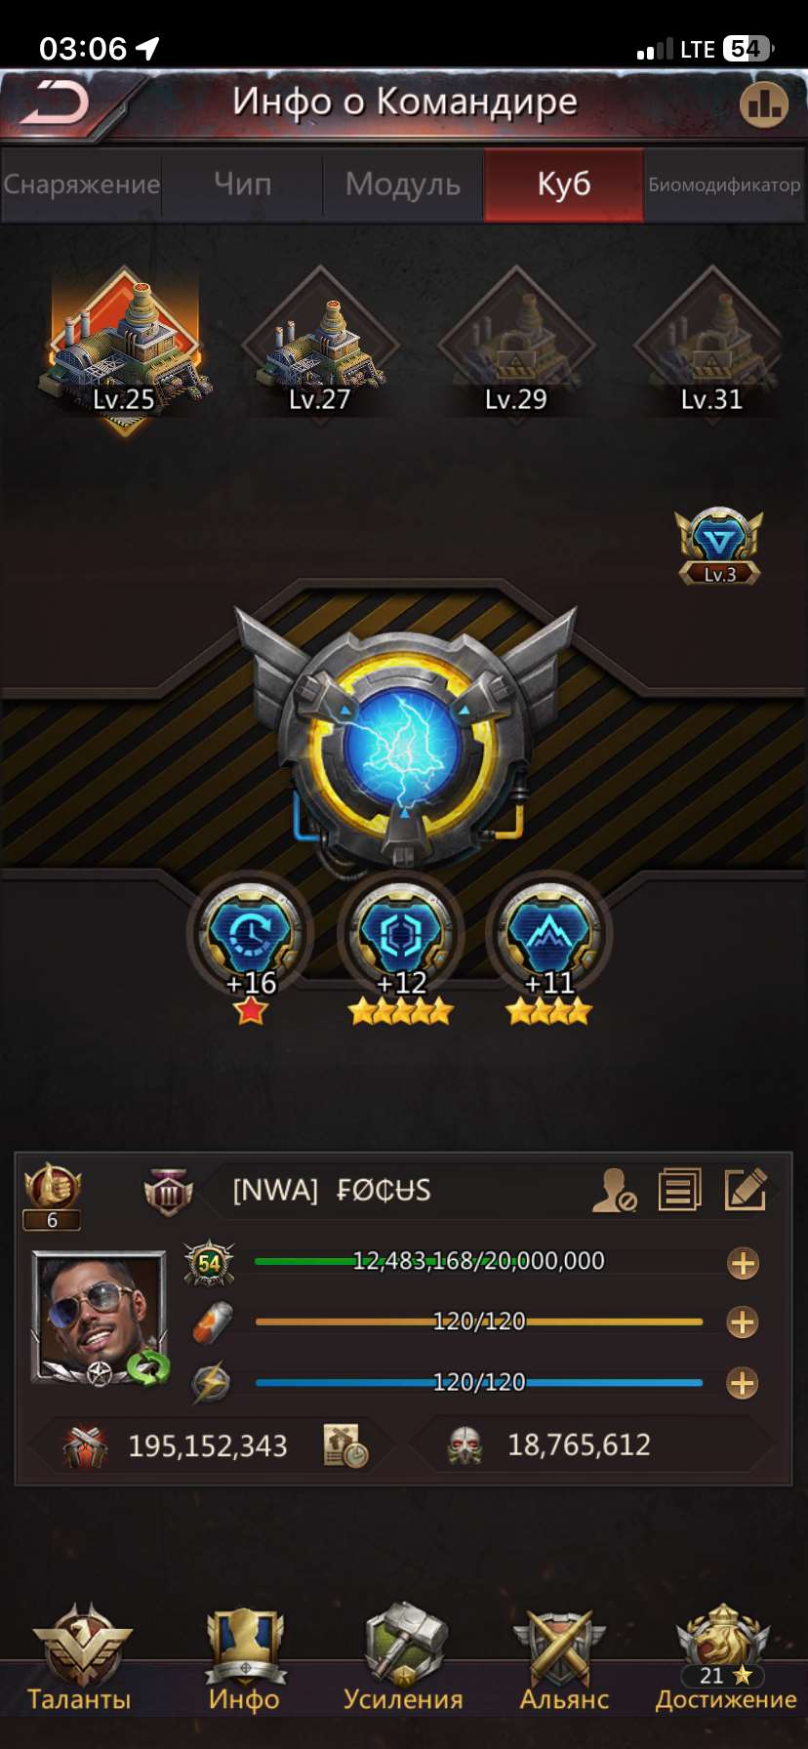Switch to the Чип tab

click(x=242, y=183)
